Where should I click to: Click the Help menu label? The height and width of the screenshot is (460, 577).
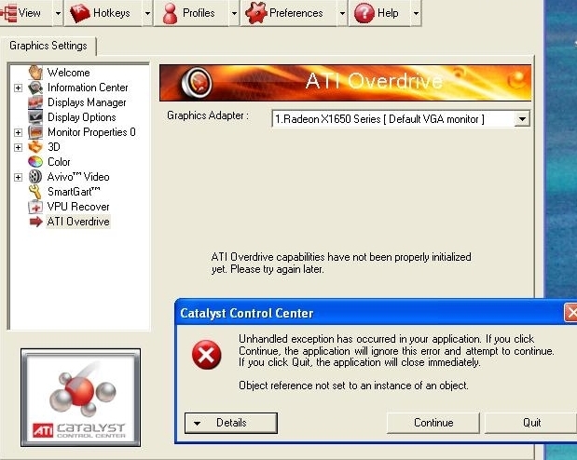point(388,13)
